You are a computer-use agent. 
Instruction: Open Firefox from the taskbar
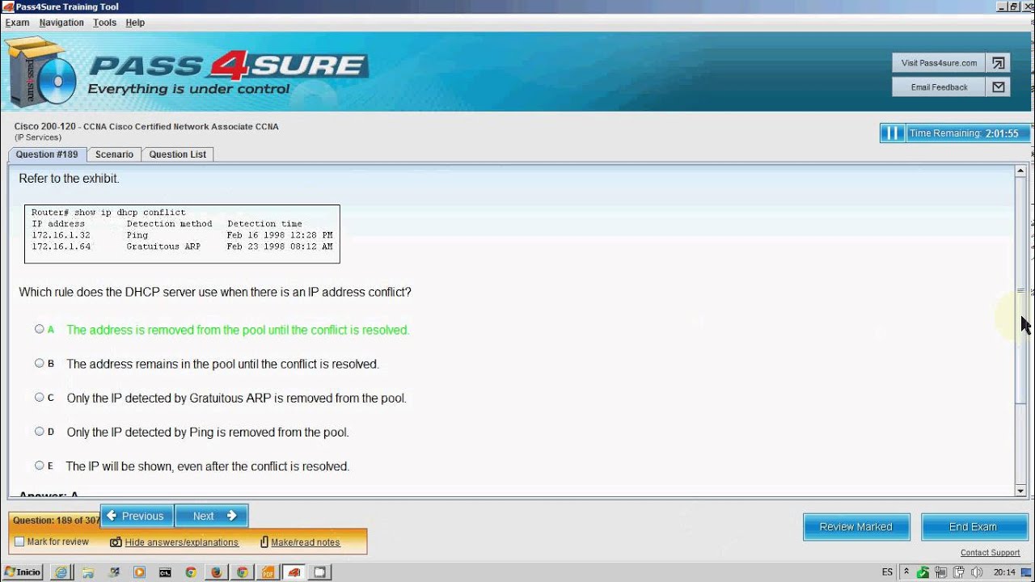(216, 572)
